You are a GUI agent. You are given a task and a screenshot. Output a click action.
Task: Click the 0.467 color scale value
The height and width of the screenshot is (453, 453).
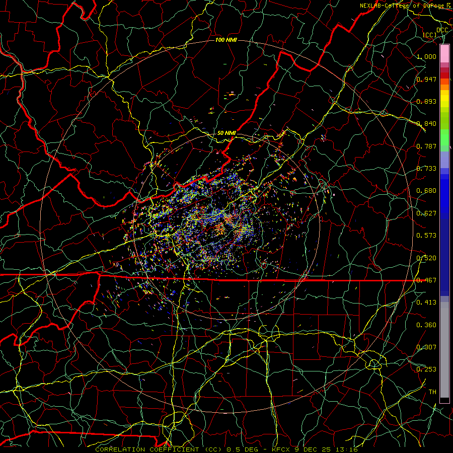point(426,280)
